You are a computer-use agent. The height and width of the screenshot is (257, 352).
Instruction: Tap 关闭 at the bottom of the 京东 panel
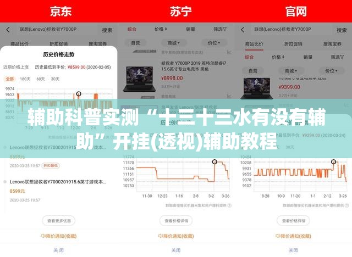(59, 250)
